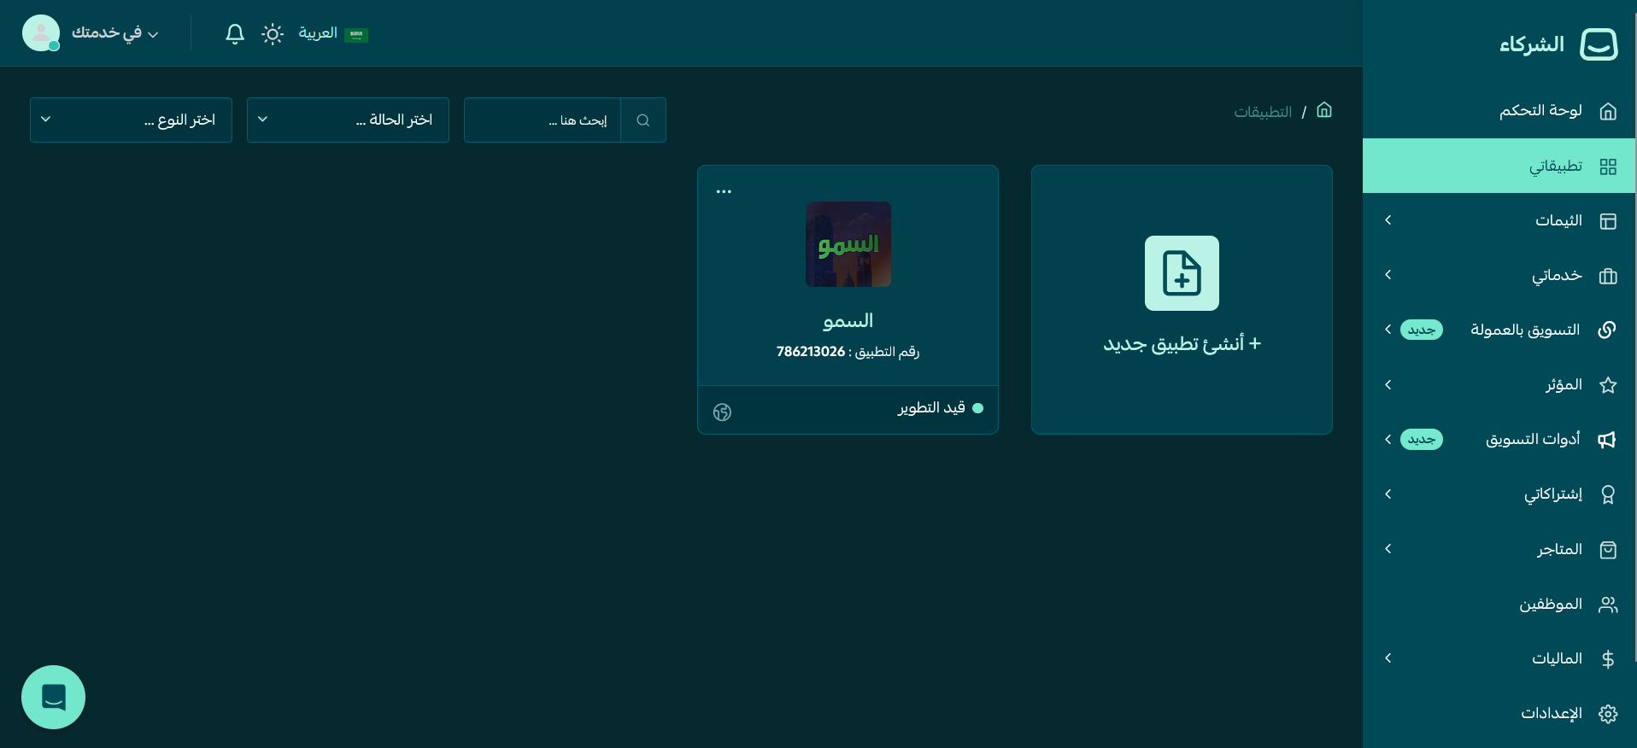Click the apps grid icon beside تطبيقاتي

pyautogui.click(x=1608, y=167)
